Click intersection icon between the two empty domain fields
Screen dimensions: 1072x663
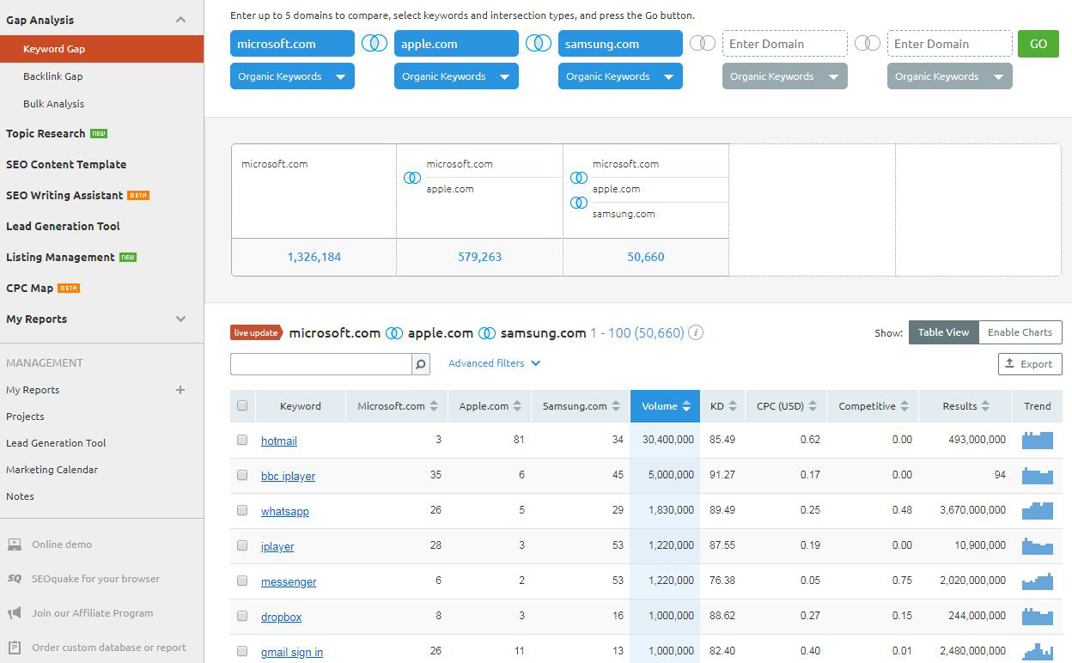tap(868, 43)
